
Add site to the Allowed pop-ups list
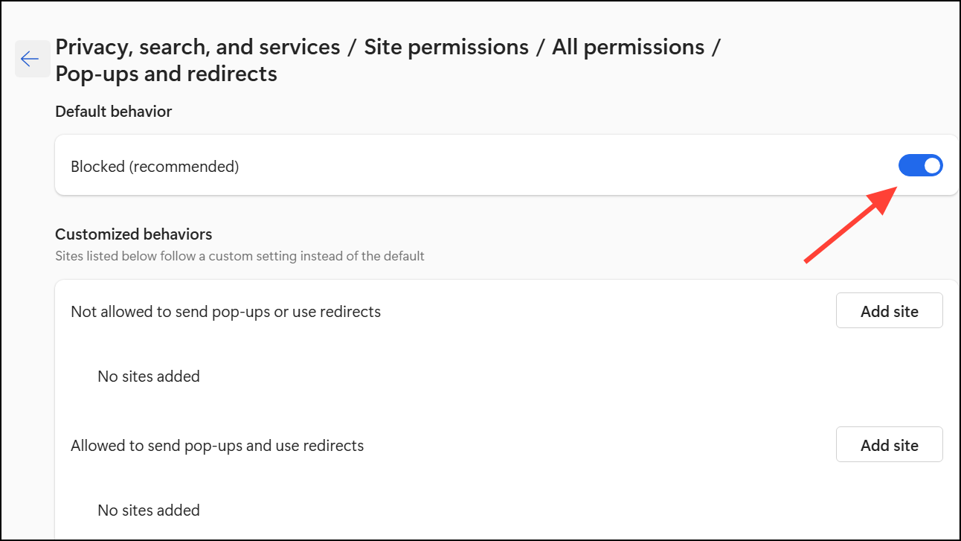(x=889, y=445)
